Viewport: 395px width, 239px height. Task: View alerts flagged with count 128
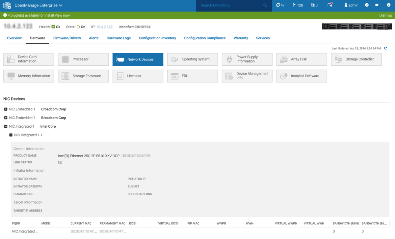(x=298, y=5)
